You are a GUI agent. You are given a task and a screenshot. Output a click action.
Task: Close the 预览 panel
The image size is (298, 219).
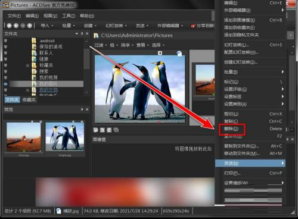click(87, 109)
